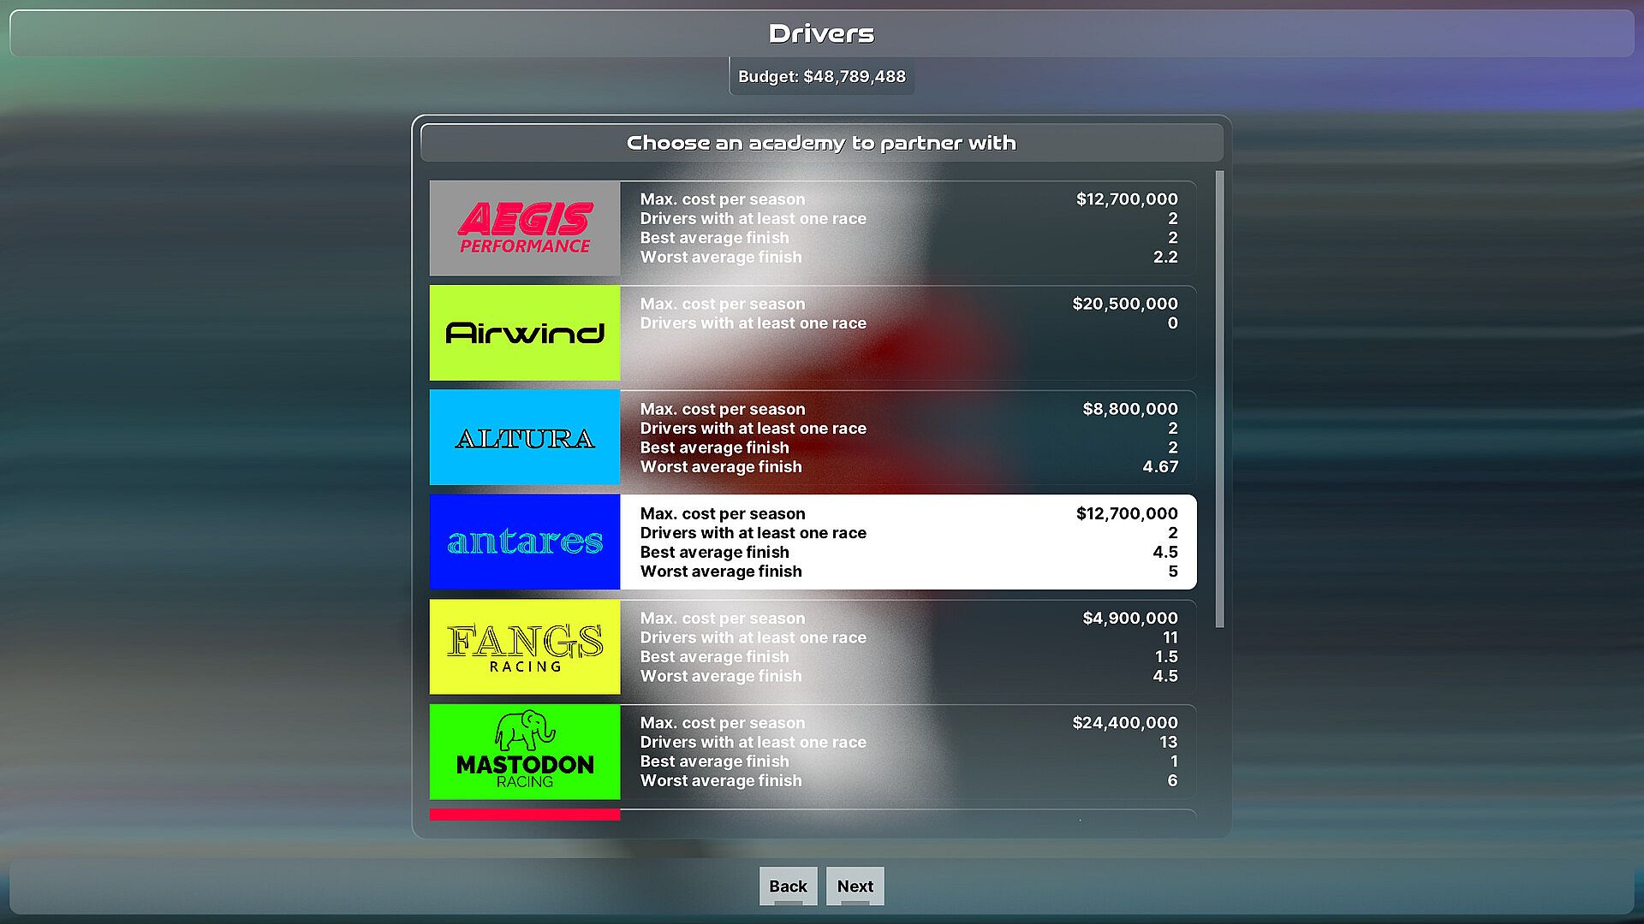Click the Fangs Racing academy logo
The height and width of the screenshot is (924, 1644).
click(524, 647)
